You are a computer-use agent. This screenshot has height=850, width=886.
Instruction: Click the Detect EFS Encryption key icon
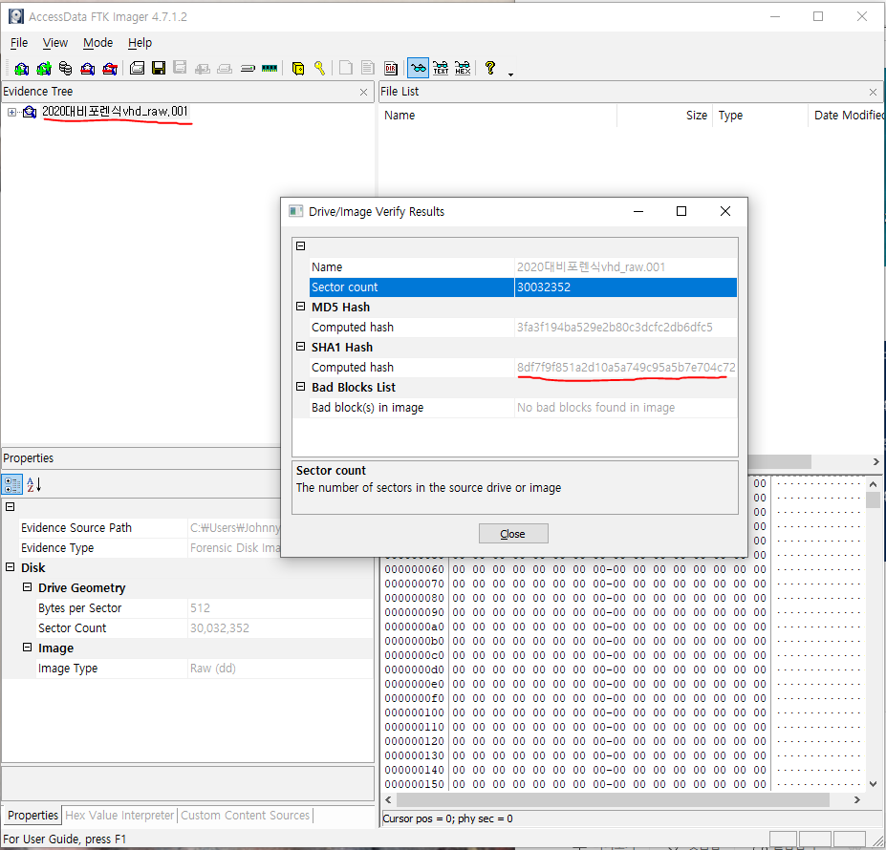(320, 69)
